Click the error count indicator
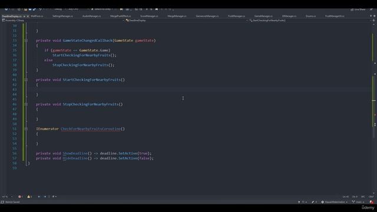 21,197
